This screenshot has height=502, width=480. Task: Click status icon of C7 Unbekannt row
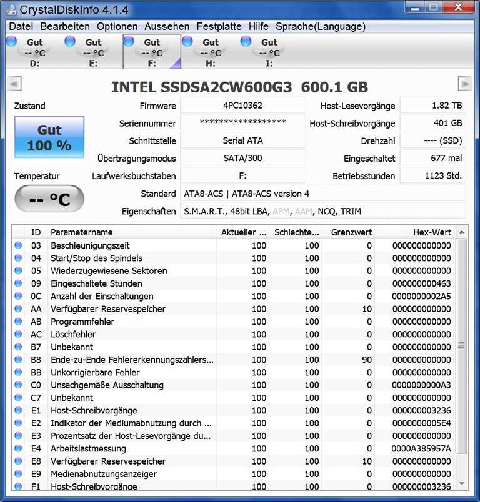tap(18, 398)
